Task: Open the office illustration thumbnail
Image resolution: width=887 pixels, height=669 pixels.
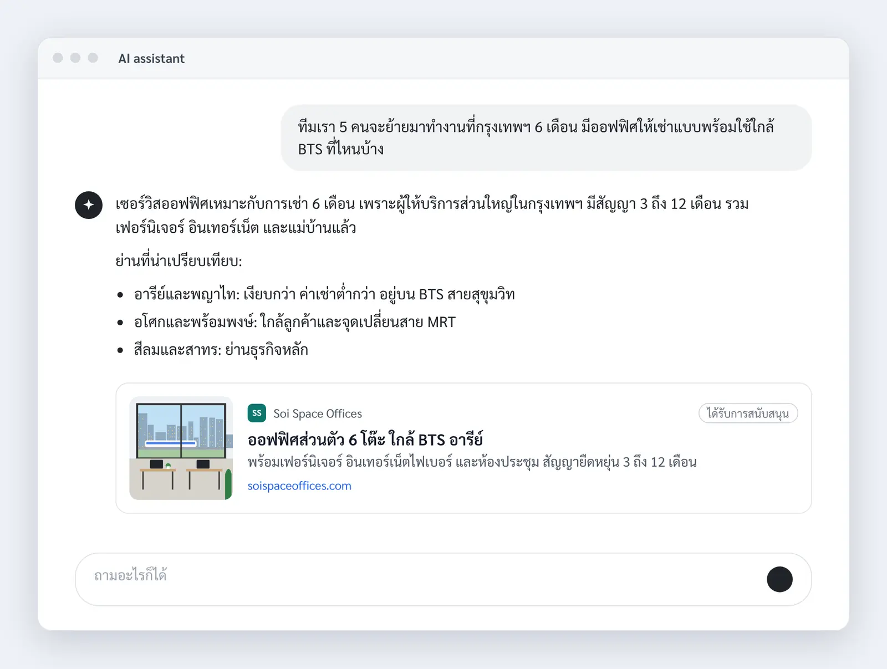Action: click(x=181, y=448)
